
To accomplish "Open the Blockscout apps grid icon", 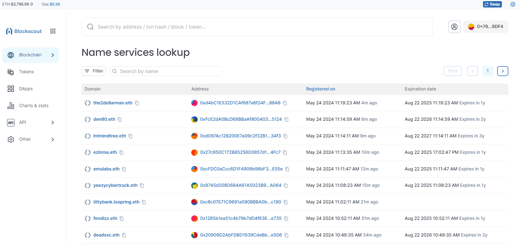I will click(53, 31).
